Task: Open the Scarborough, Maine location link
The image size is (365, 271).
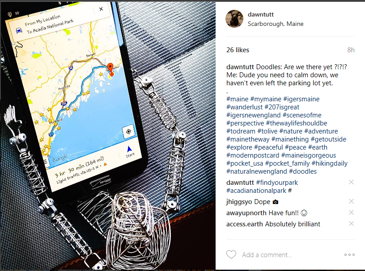Action: coord(276,24)
